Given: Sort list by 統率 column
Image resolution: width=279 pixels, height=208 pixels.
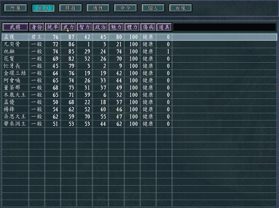Looking at the screenshot, I should click(x=52, y=27).
